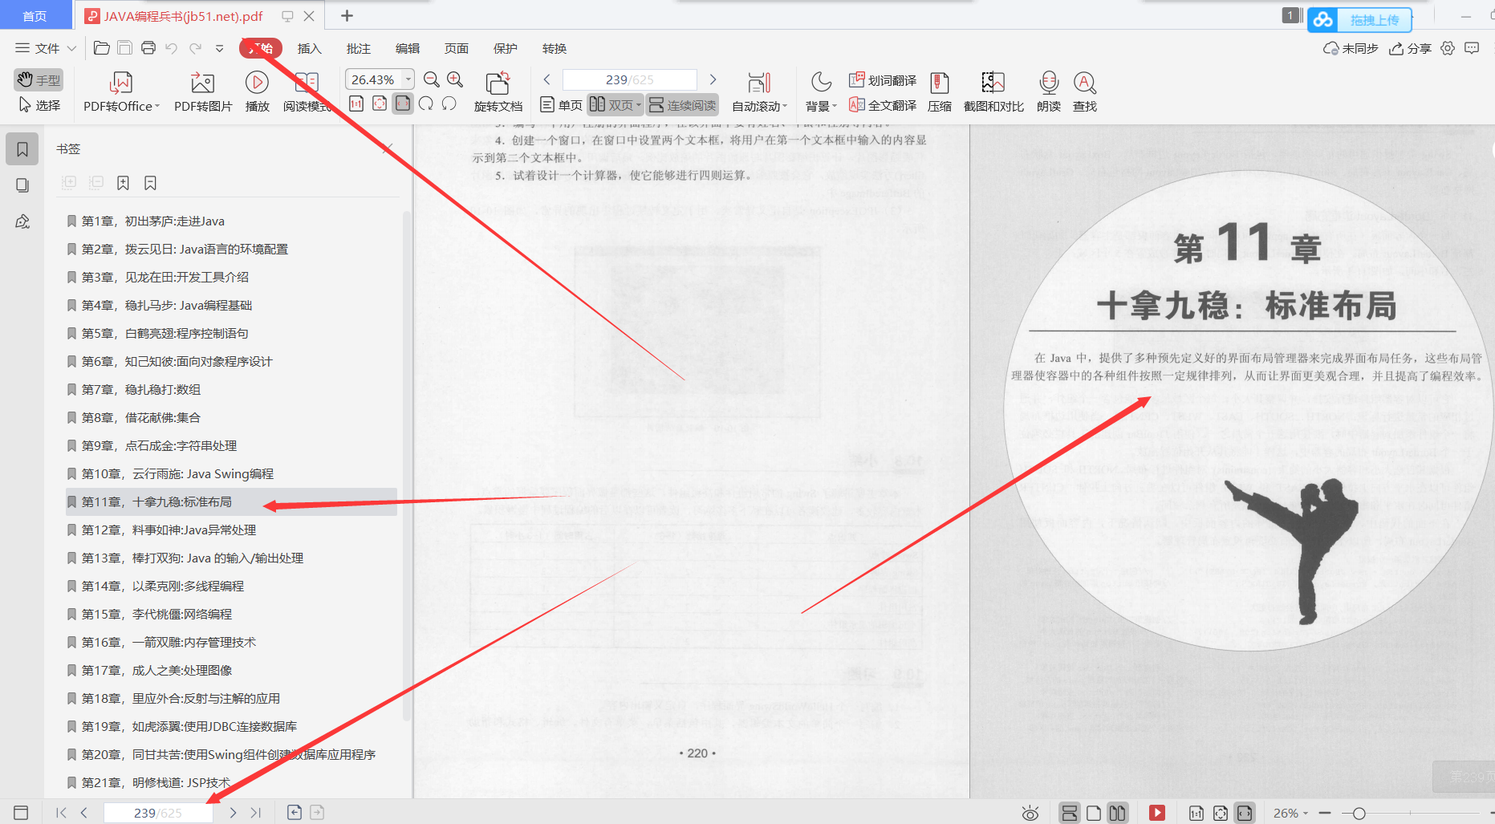
Task: Open 截图和对比 screenshot and compare
Action: tap(993, 92)
